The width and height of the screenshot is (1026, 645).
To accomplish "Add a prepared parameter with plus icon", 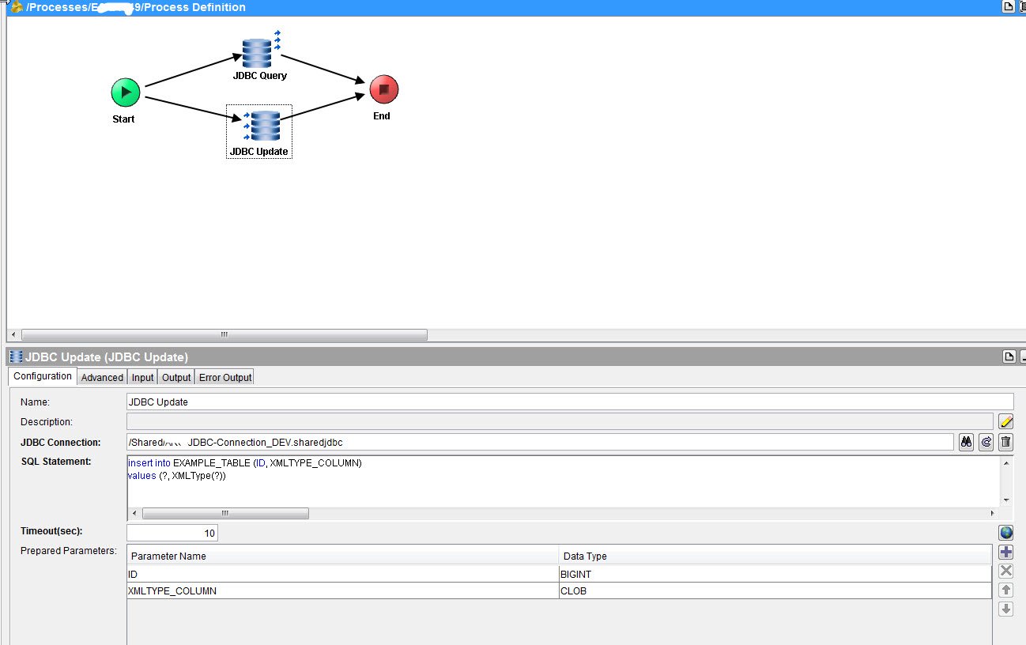I will tap(1005, 553).
